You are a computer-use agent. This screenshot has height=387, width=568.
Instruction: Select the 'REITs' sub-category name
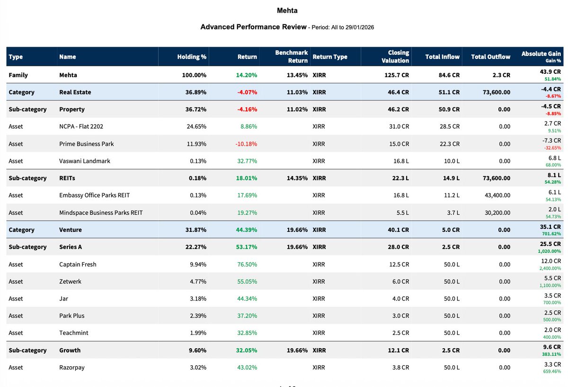pyautogui.click(x=67, y=178)
